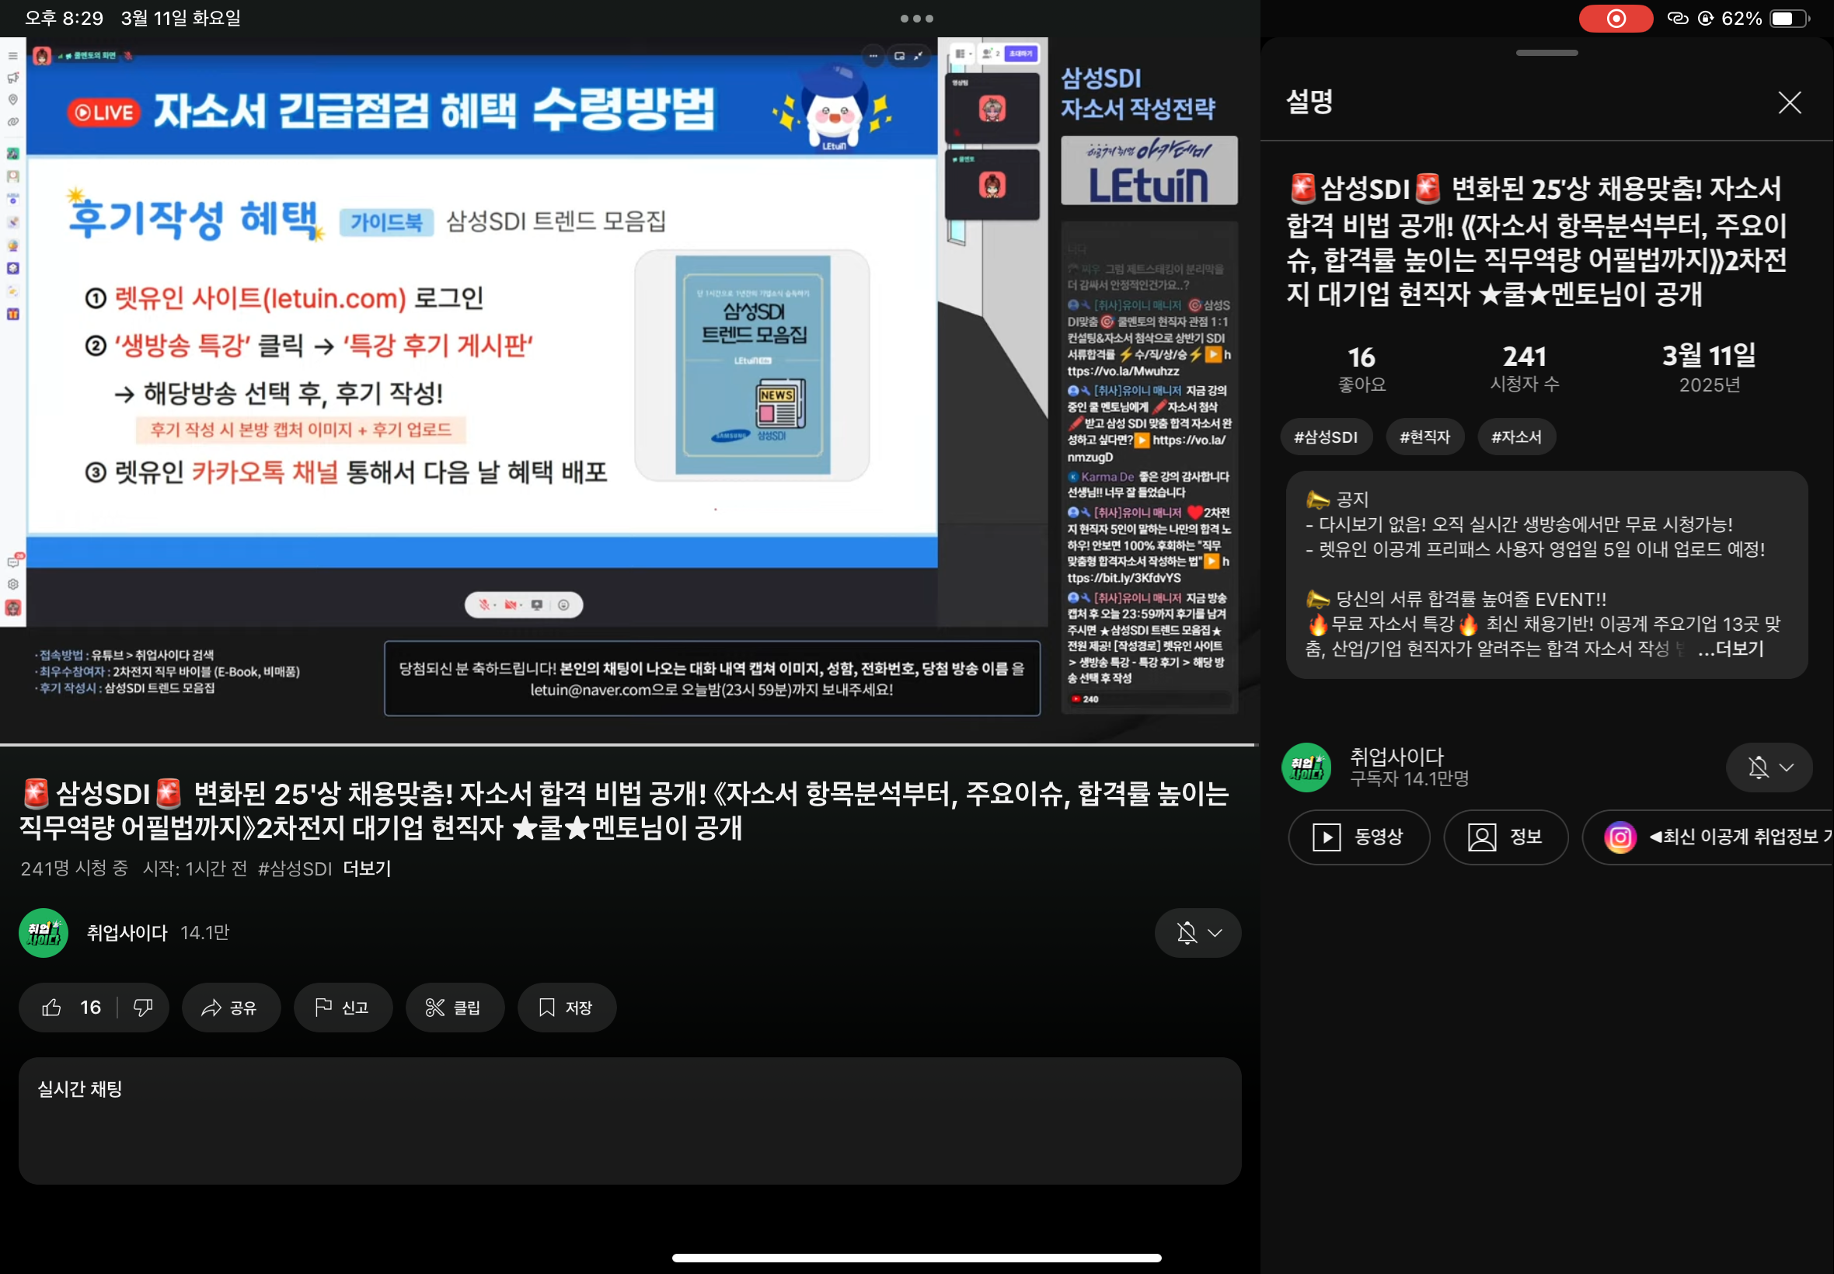Click the video progress bar

(x=627, y=744)
